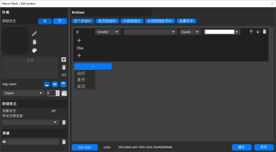
Task: Align label to the center
Action: pyautogui.click(x=55, y=84)
